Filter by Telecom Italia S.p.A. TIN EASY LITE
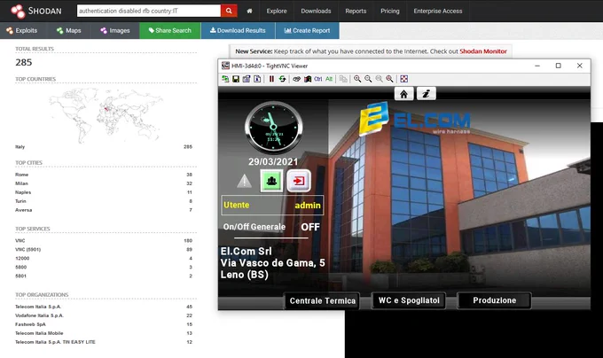 pos(55,342)
